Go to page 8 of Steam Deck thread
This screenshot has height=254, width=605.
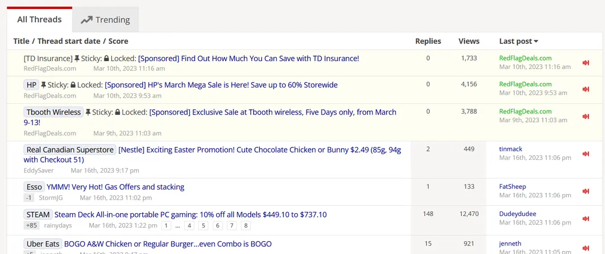point(246,225)
